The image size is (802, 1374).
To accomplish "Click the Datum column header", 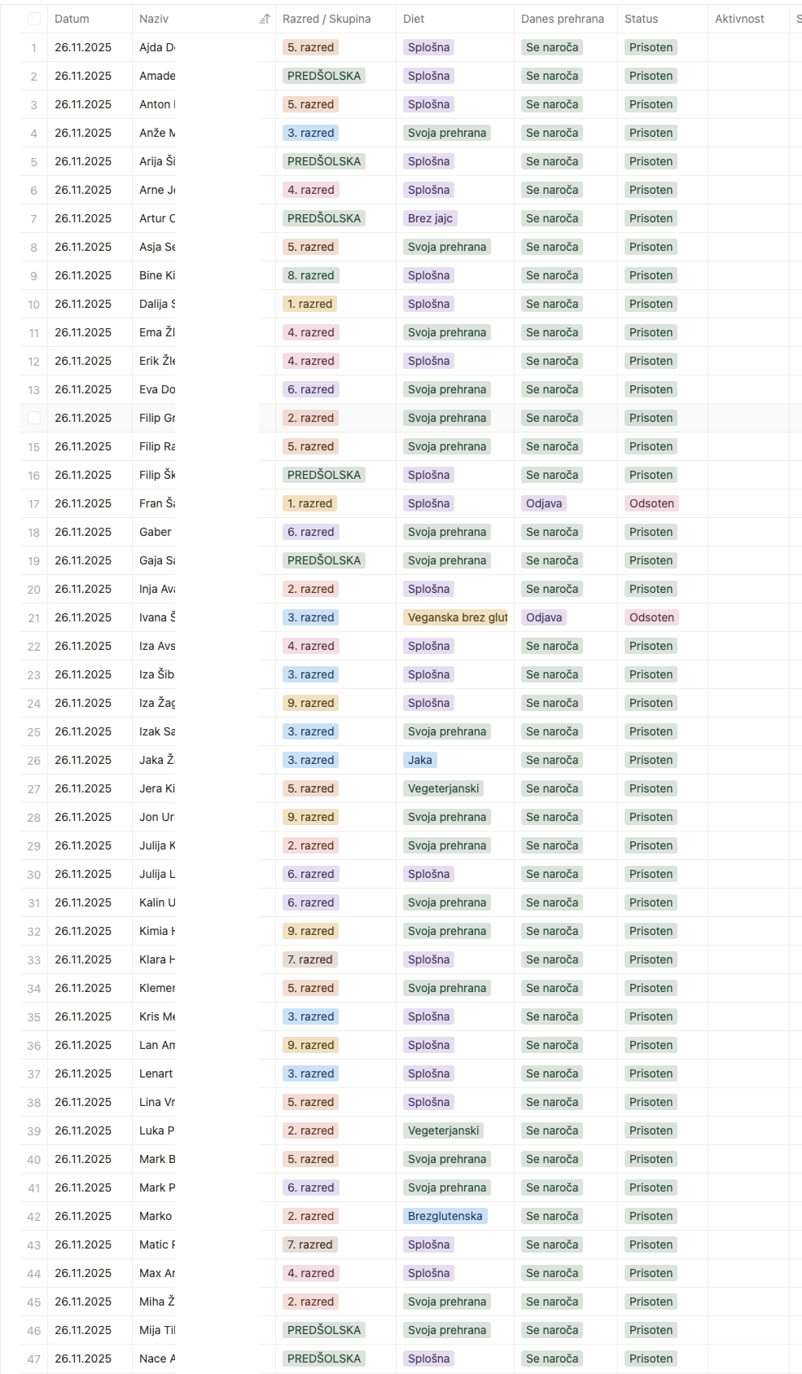I will tap(72, 19).
